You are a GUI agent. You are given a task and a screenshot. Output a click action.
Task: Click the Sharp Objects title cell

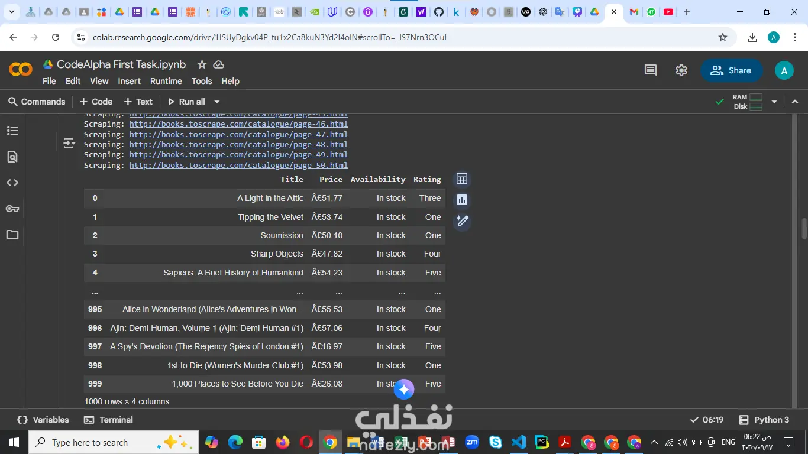tap(277, 254)
